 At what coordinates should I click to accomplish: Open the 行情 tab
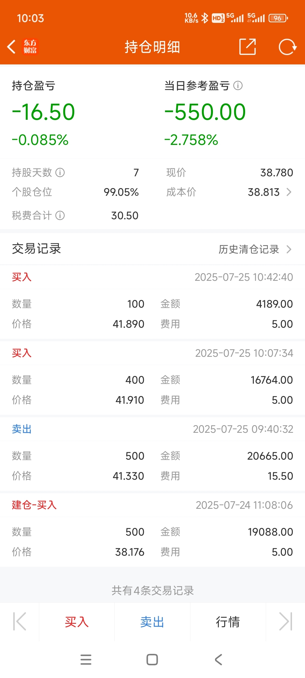228,622
